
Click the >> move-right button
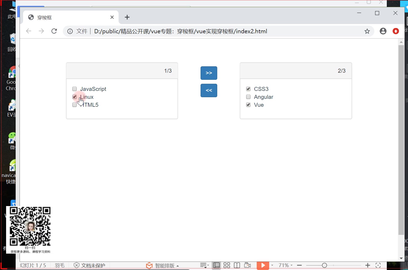209,73
